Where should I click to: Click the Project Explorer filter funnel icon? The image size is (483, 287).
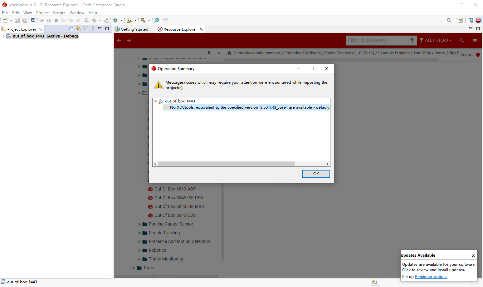pos(85,29)
